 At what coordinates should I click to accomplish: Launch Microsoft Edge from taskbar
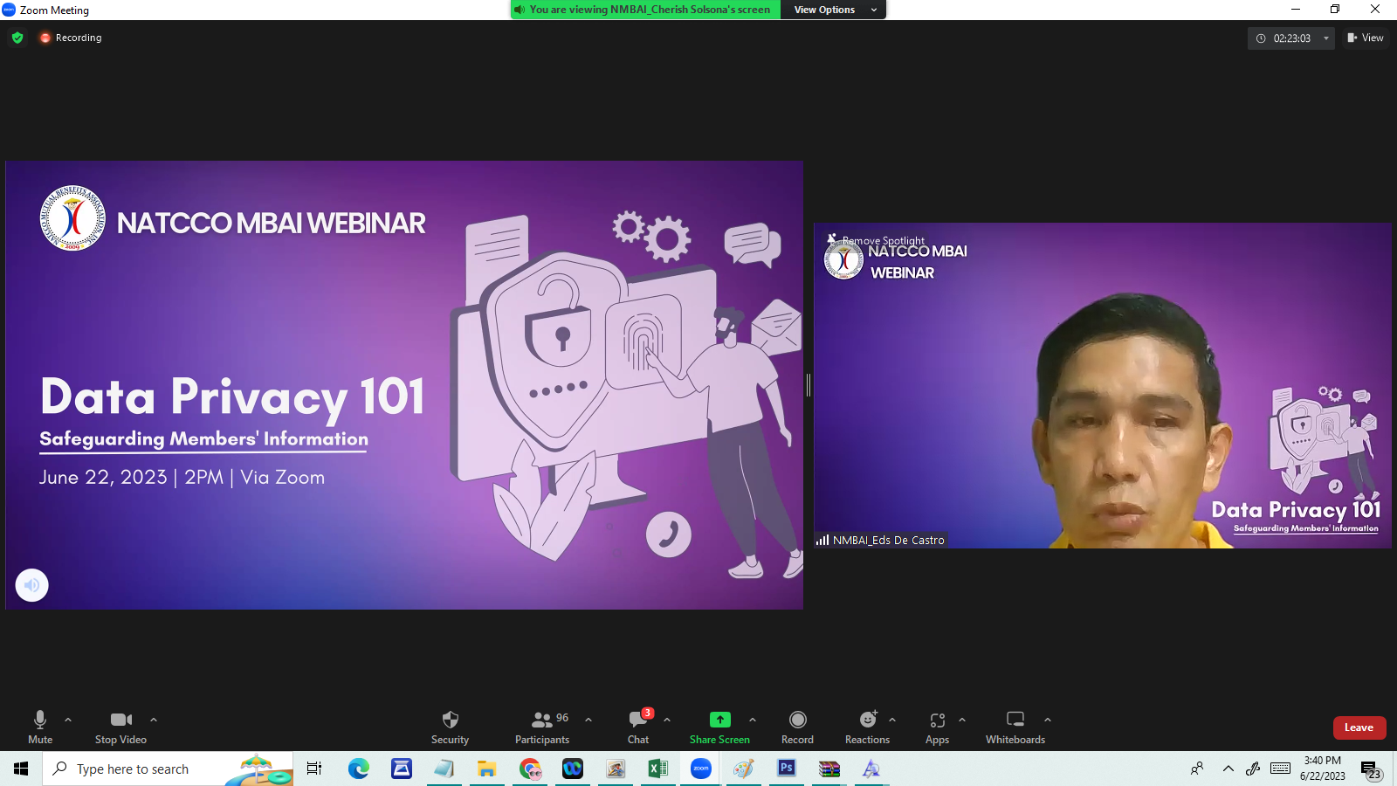click(x=358, y=769)
